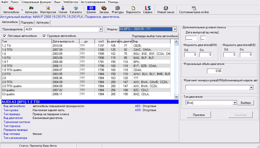The height and width of the screenshot is (148, 260).
Task: Select the 2.0 FSI row
Action: point(86,74)
